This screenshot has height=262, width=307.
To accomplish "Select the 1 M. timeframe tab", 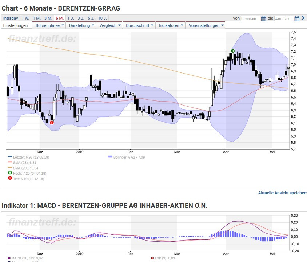I will tap(37, 18).
